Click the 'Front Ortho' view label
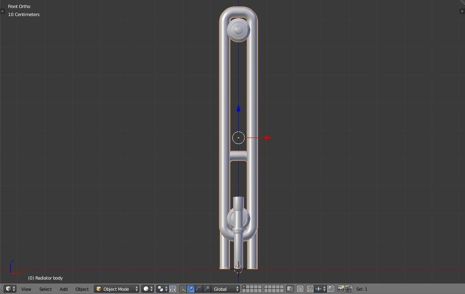This screenshot has height=294, width=465. click(x=19, y=6)
